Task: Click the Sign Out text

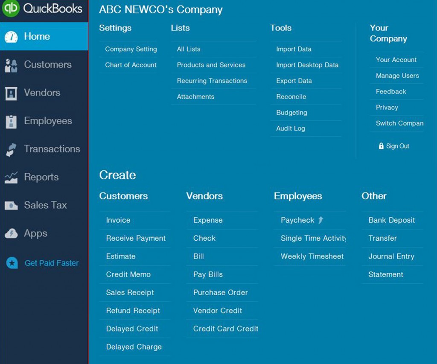Action: pos(398,146)
